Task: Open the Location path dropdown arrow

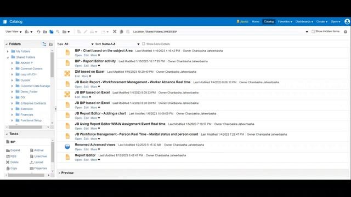Action: [307, 32]
